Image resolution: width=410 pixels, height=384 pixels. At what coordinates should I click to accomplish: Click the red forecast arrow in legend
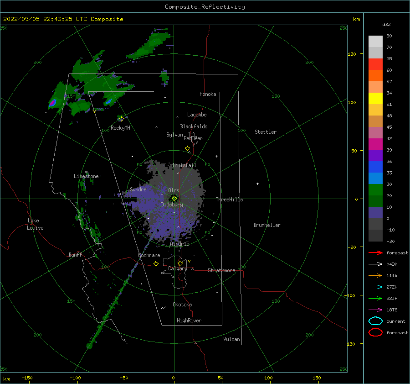[x=375, y=252]
